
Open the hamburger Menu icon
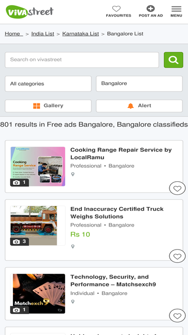tap(176, 9)
